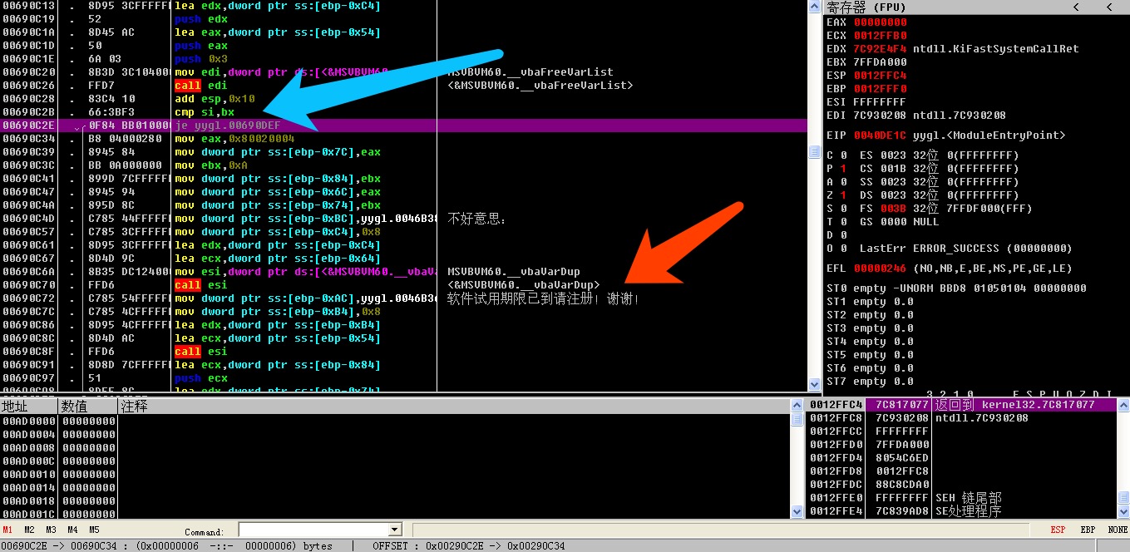Screen dimensions: 1130x552
Task: Click the left '<' arrow in registers header
Action: (x=1076, y=7)
